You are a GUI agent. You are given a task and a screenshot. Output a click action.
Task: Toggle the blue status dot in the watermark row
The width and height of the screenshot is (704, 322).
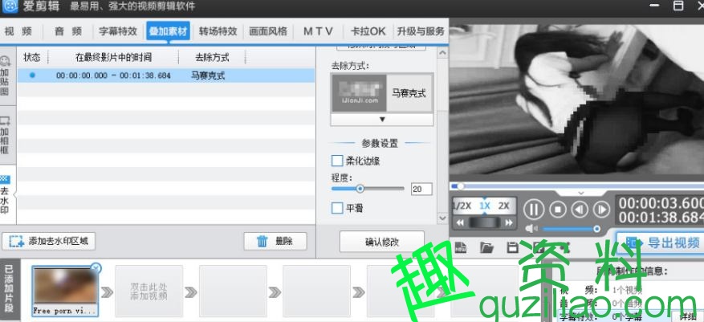pyautogui.click(x=32, y=75)
